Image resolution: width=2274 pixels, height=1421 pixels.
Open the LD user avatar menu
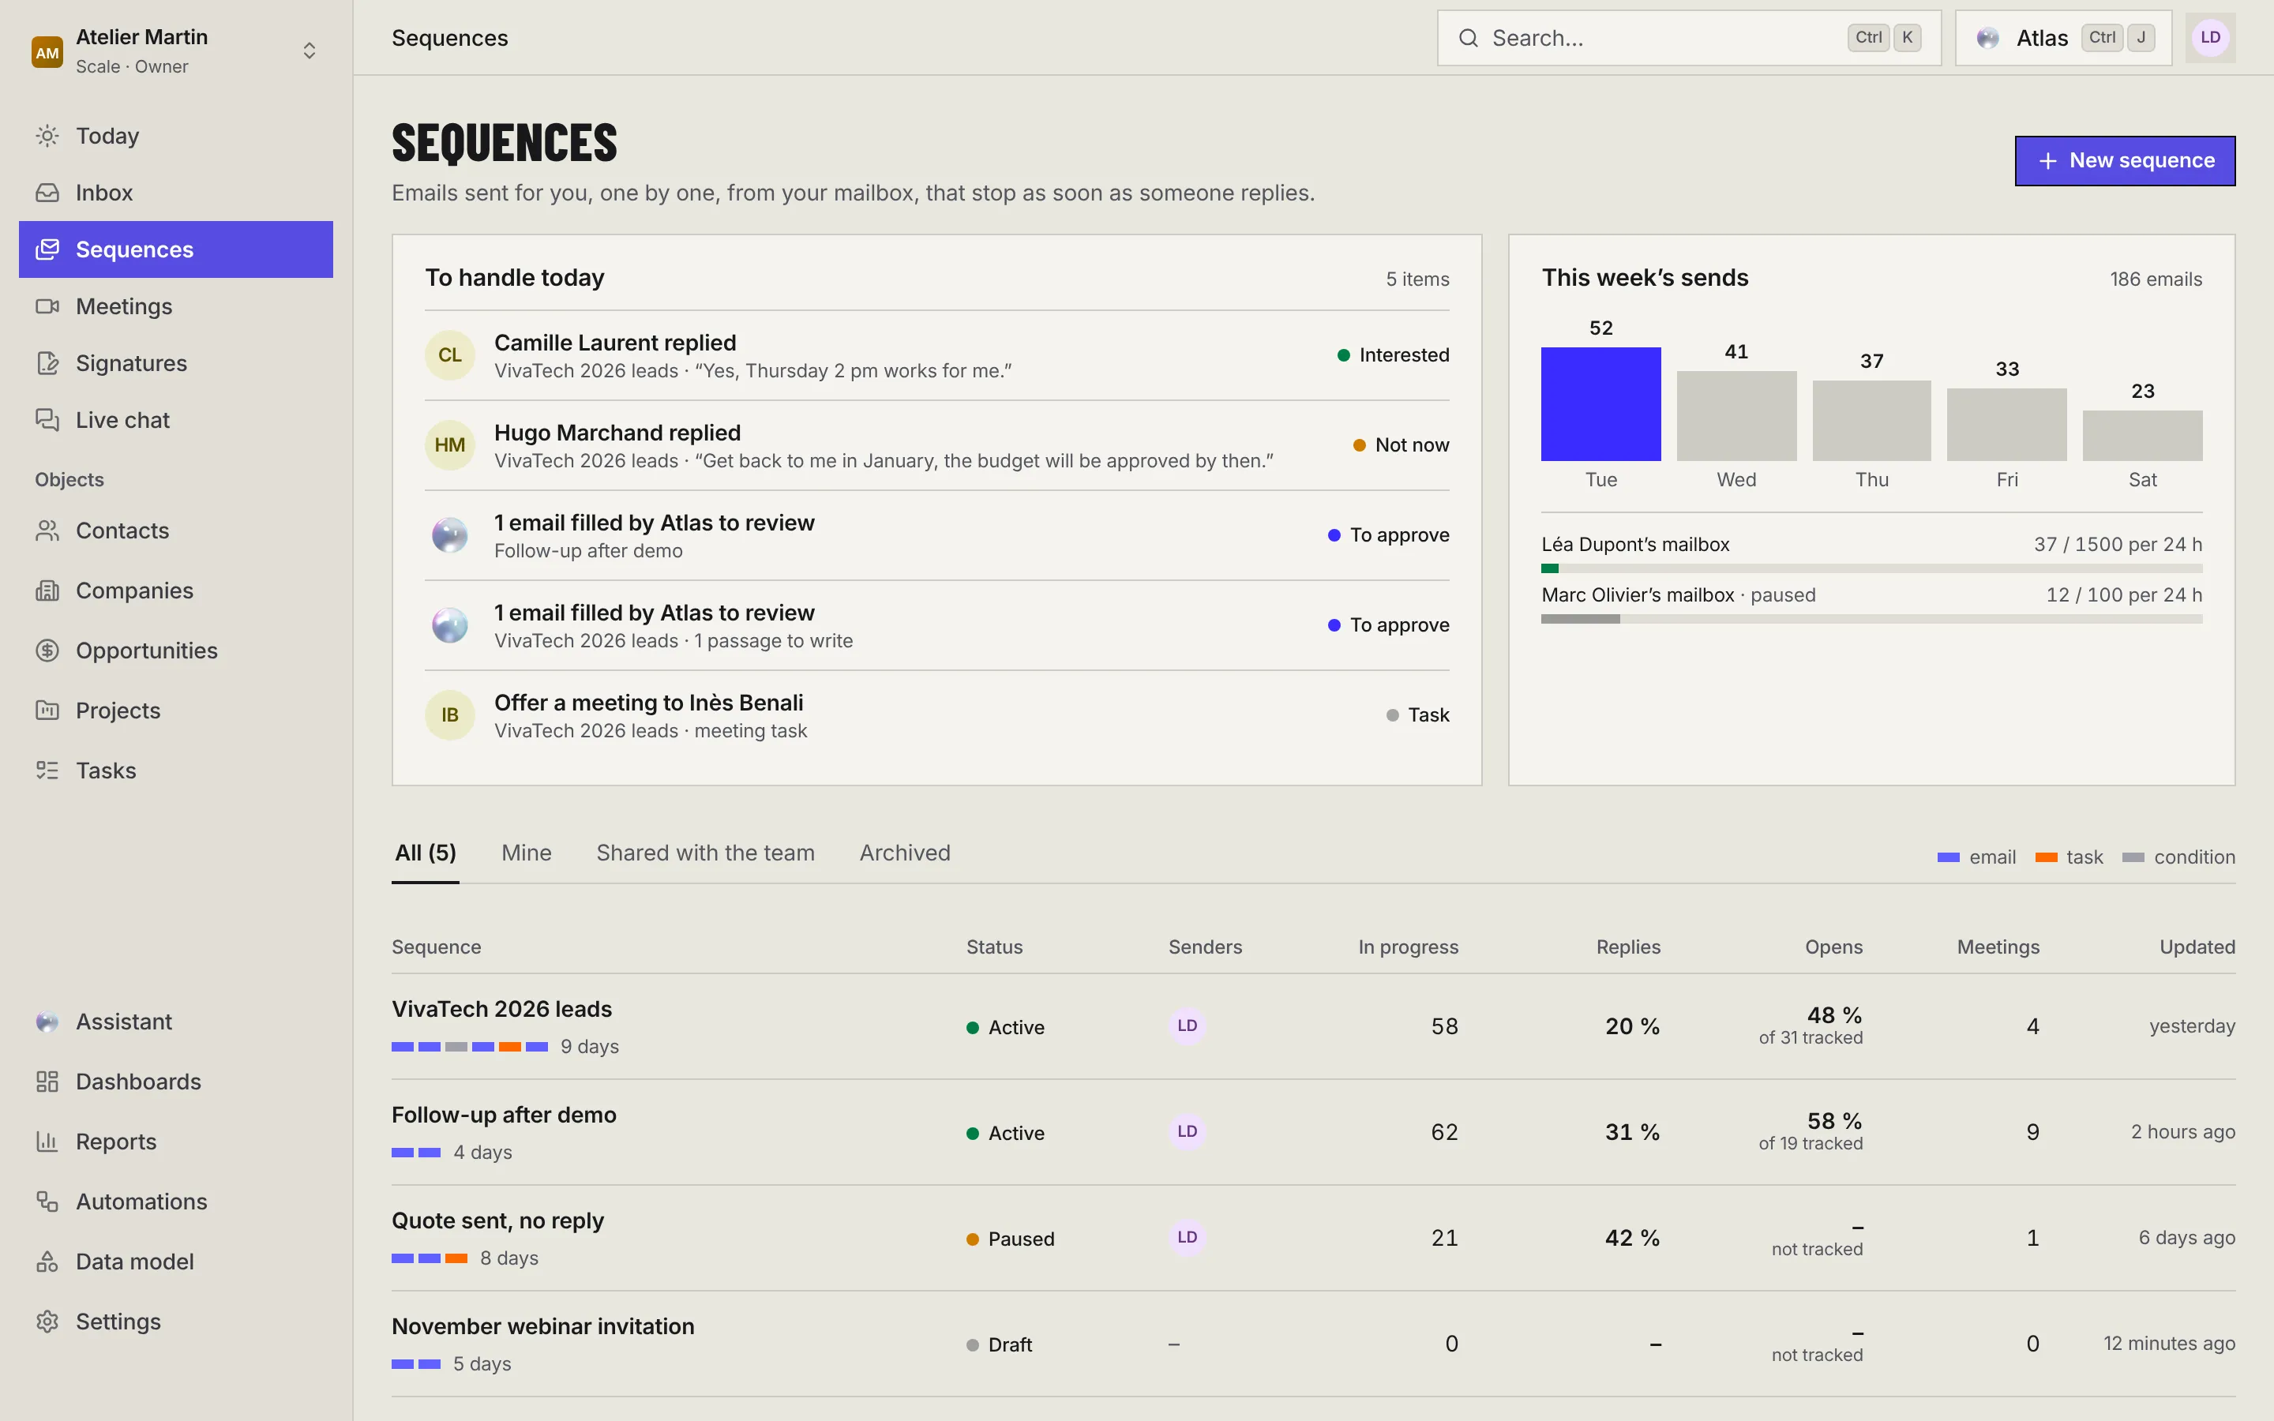pos(2210,39)
